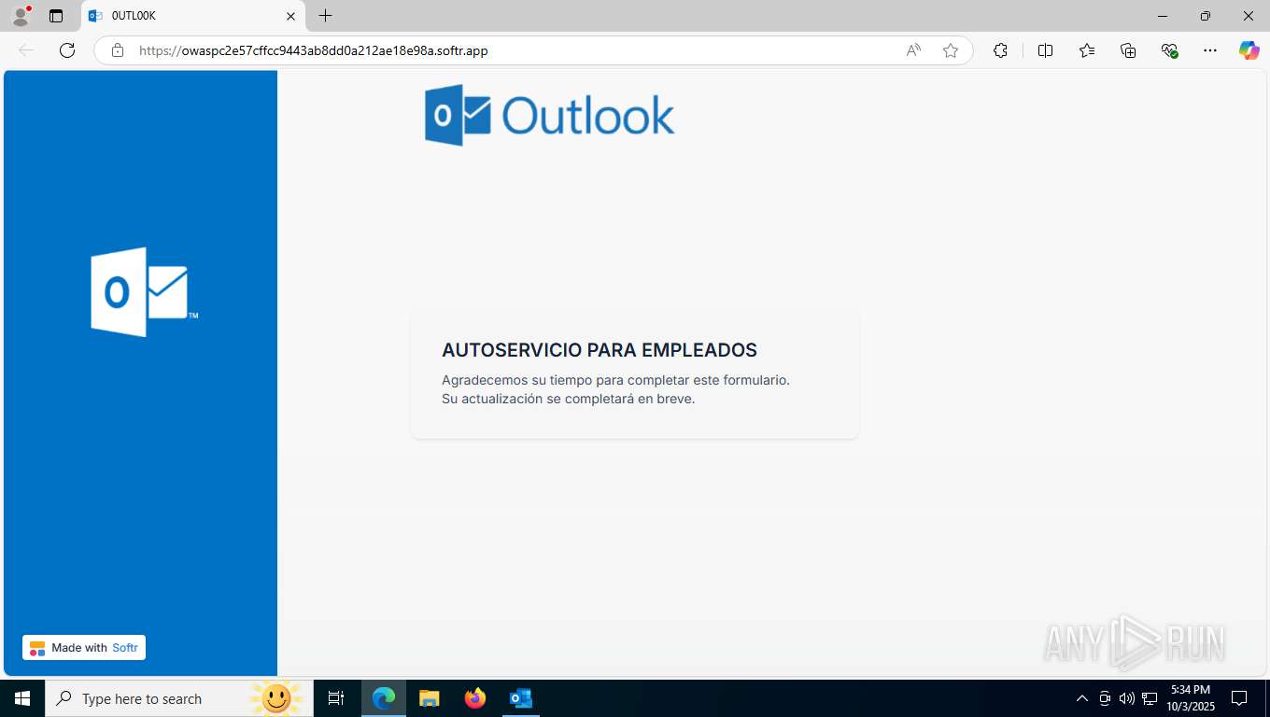View site information lock icon
Viewport: 1270px width, 717px height.
coord(118,50)
